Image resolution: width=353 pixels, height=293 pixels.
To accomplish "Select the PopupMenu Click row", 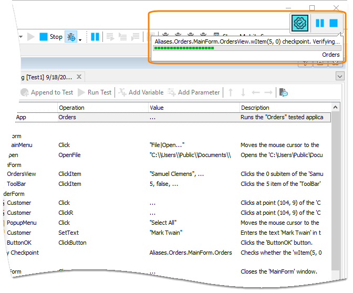I will (167, 223).
